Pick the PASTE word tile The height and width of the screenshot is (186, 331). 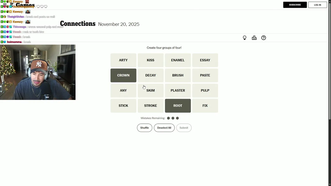205,75
